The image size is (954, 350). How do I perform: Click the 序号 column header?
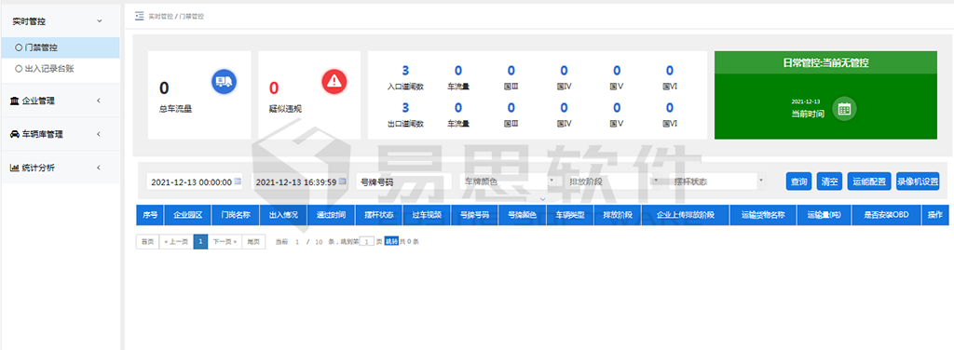click(x=150, y=215)
